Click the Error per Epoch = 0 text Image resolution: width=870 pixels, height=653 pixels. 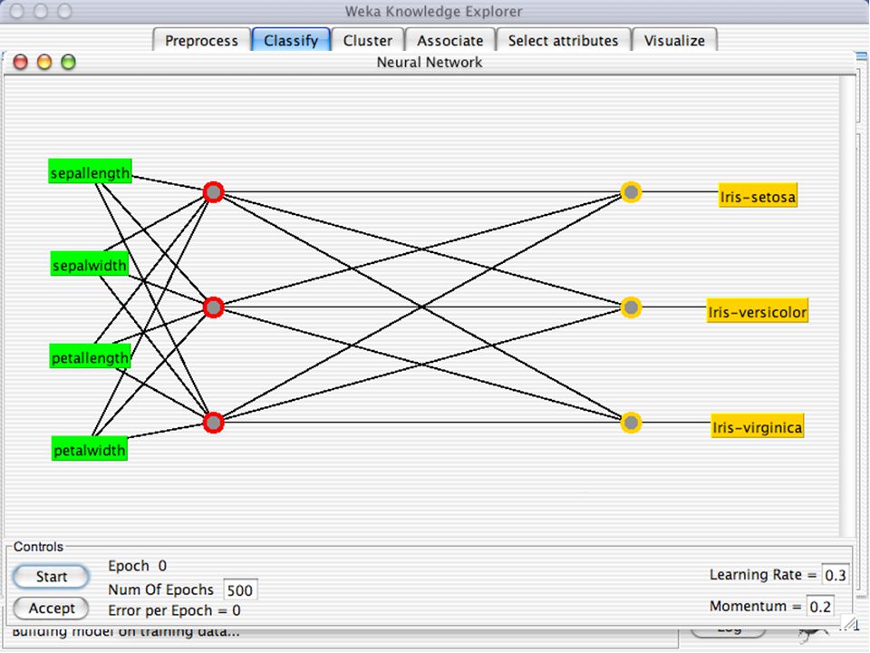[x=174, y=610]
